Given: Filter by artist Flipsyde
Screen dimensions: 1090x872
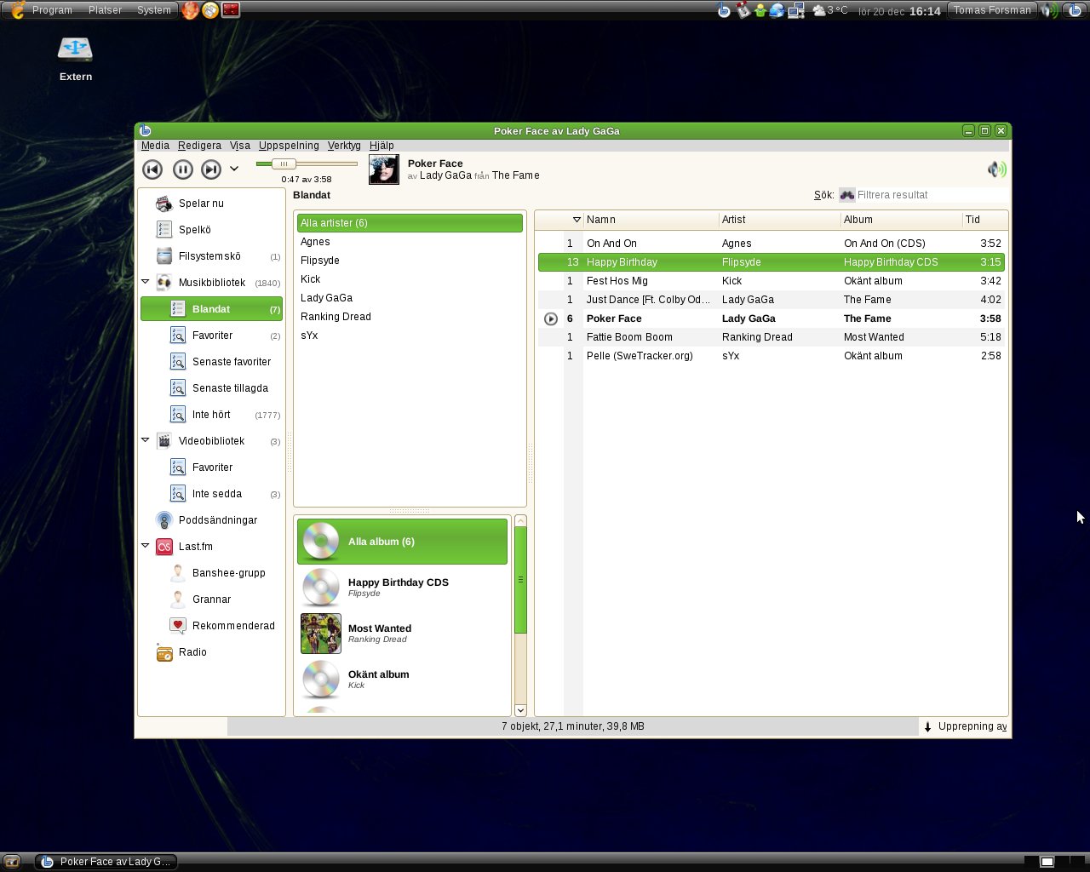Looking at the screenshot, I should (410, 261).
